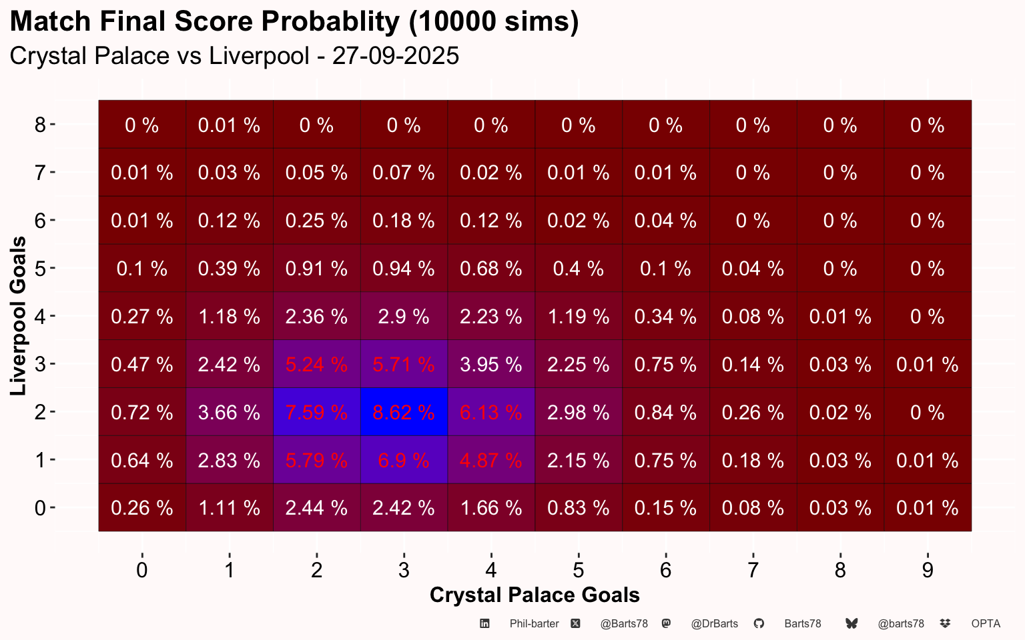Click the 8.62 % heatmap cell
Screen dimensions: 1025x640
404,413
